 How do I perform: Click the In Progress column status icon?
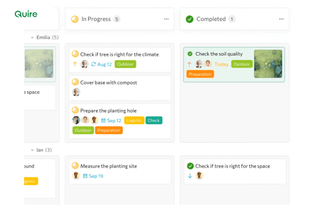coord(75,19)
